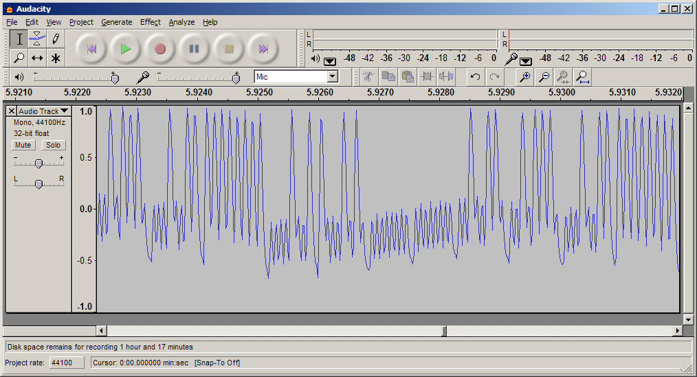Open the File menu
The width and height of the screenshot is (697, 377).
[12, 22]
